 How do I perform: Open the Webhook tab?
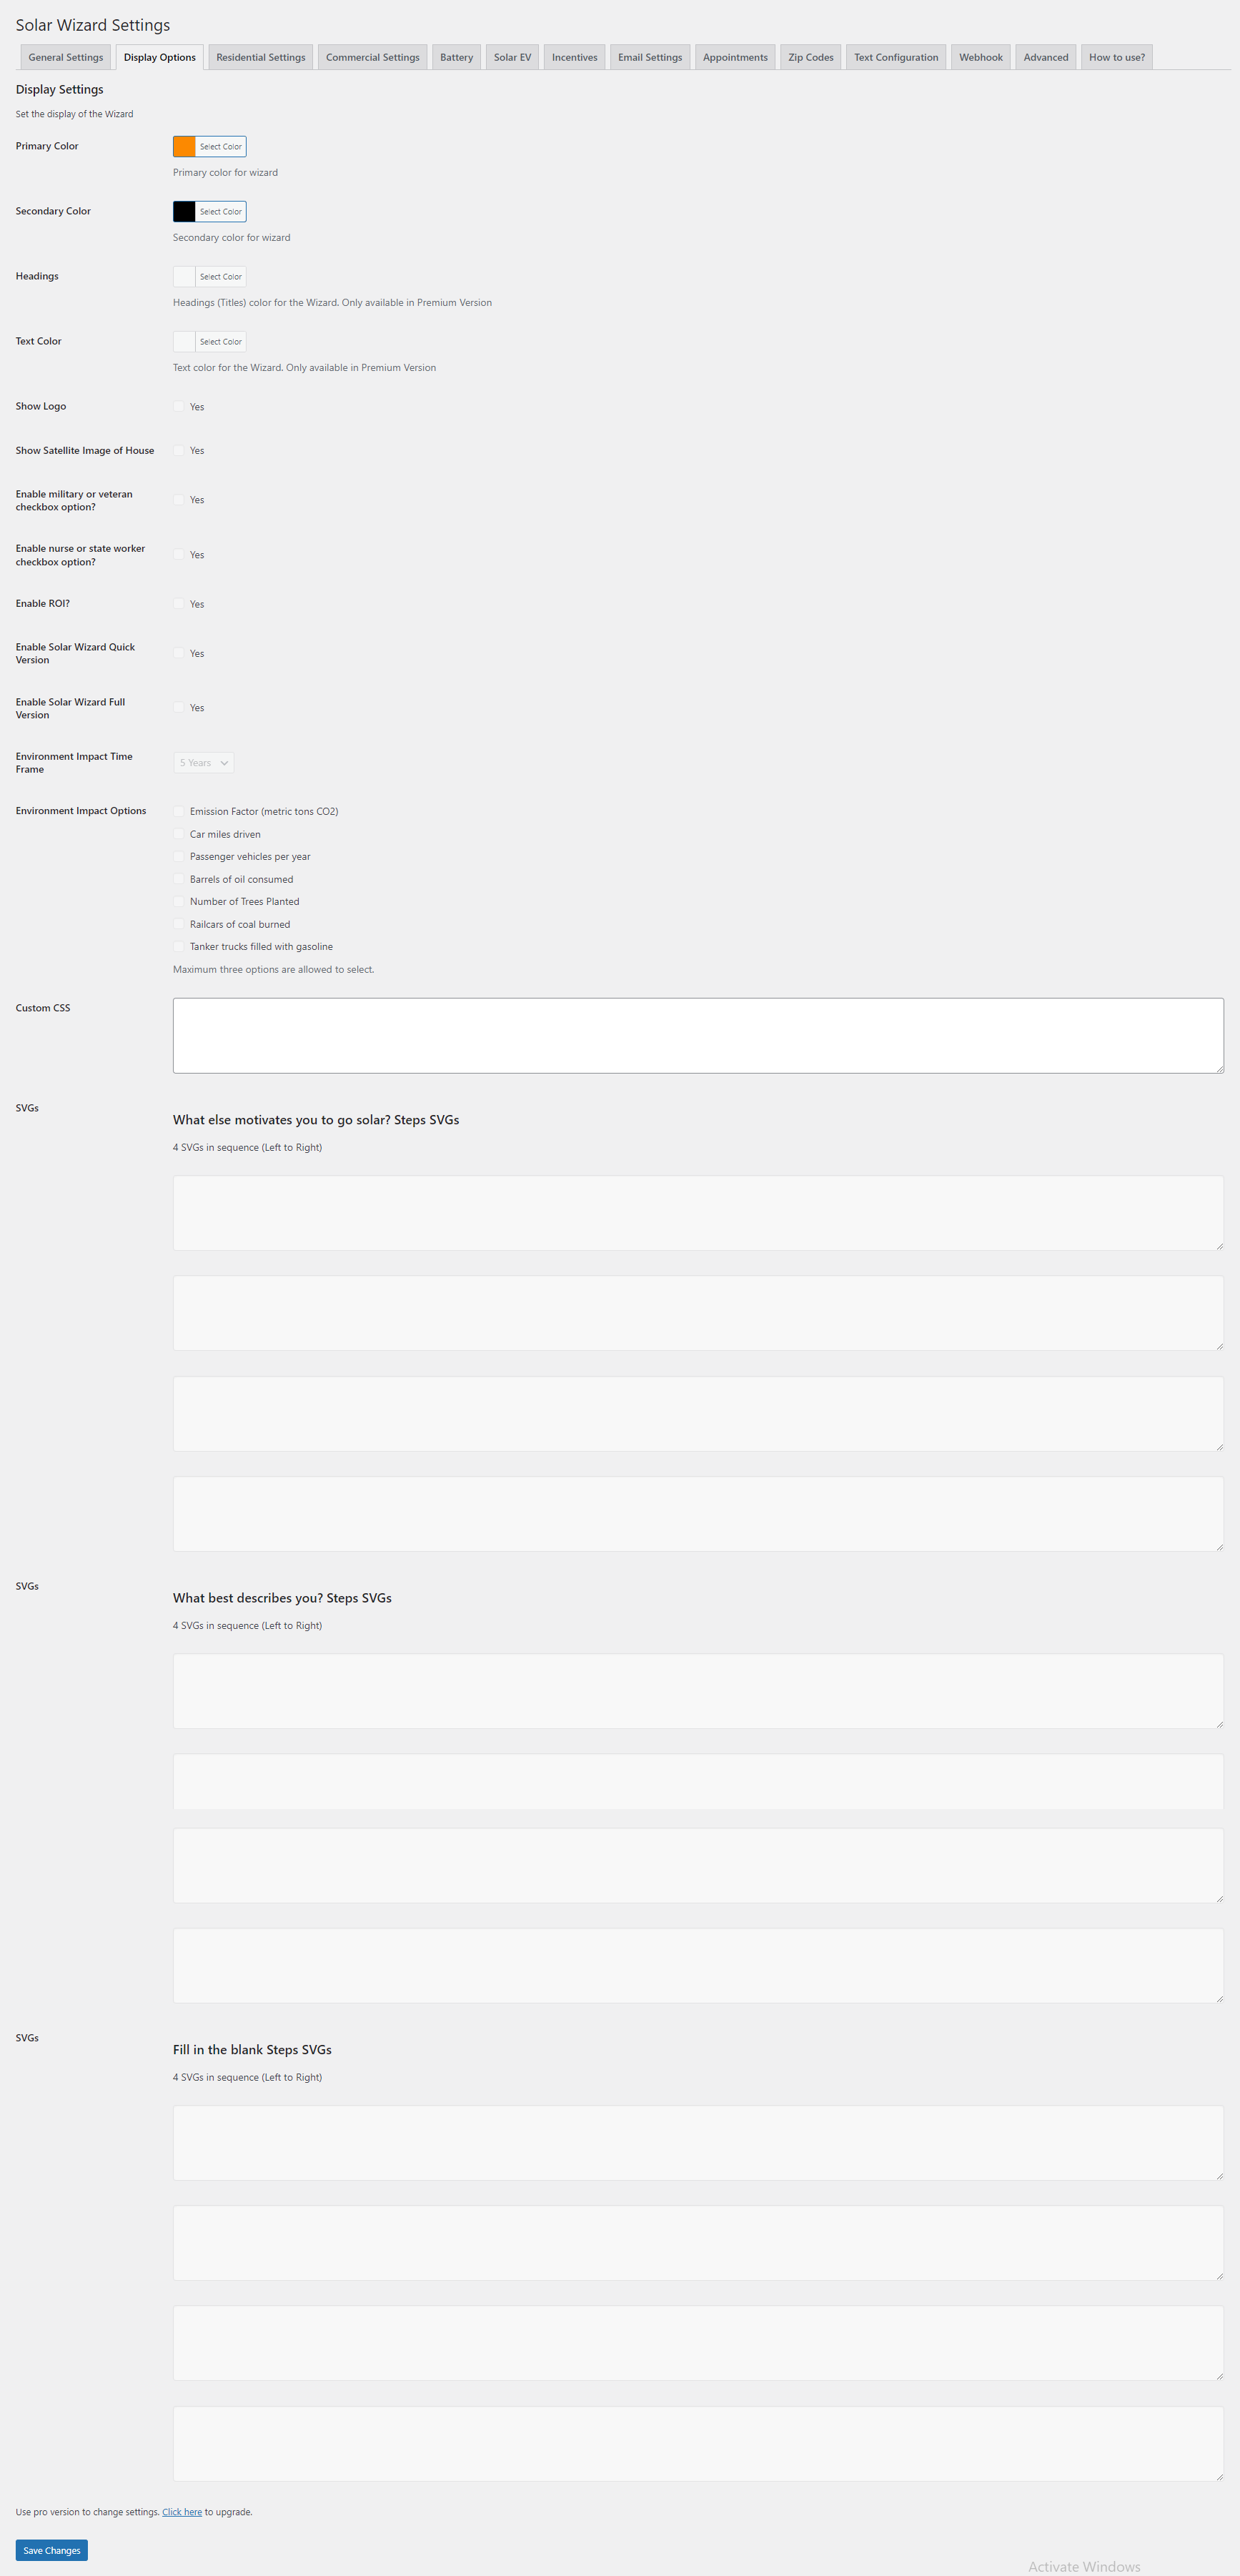980,58
